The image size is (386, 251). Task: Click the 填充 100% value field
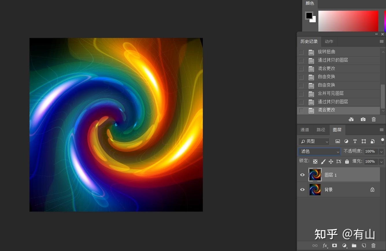[371, 162]
